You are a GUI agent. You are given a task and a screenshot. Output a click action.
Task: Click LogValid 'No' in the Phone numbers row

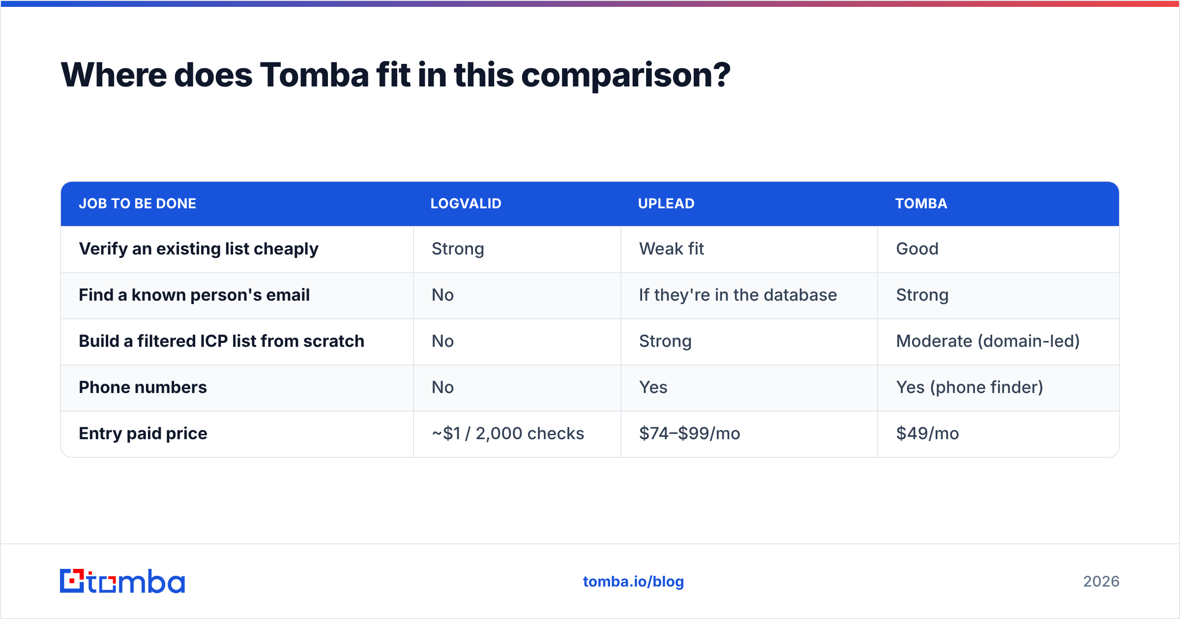click(x=442, y=388)
